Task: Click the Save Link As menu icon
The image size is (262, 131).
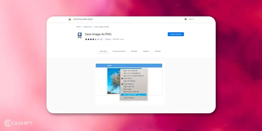Action: [122, 78]
